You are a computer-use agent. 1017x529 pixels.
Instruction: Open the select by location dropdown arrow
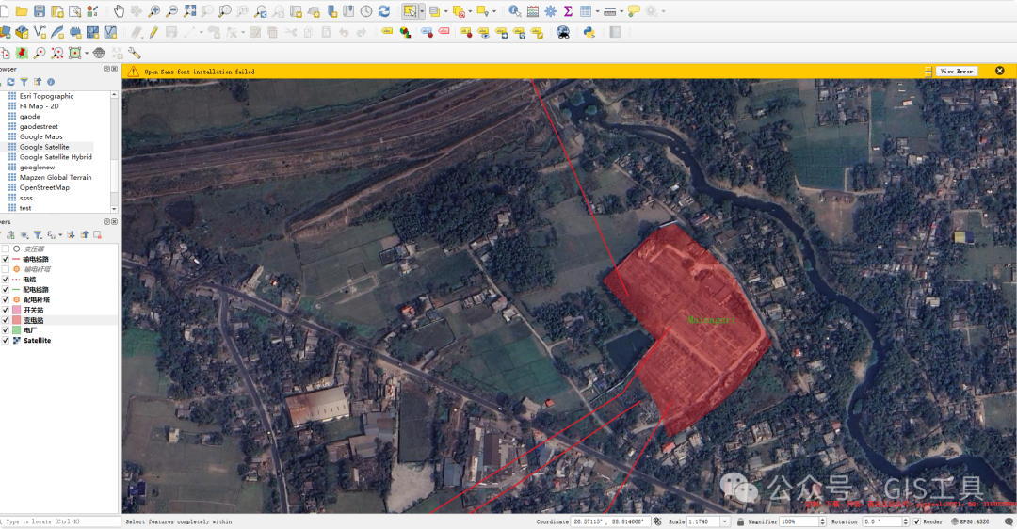click(494, 11)
